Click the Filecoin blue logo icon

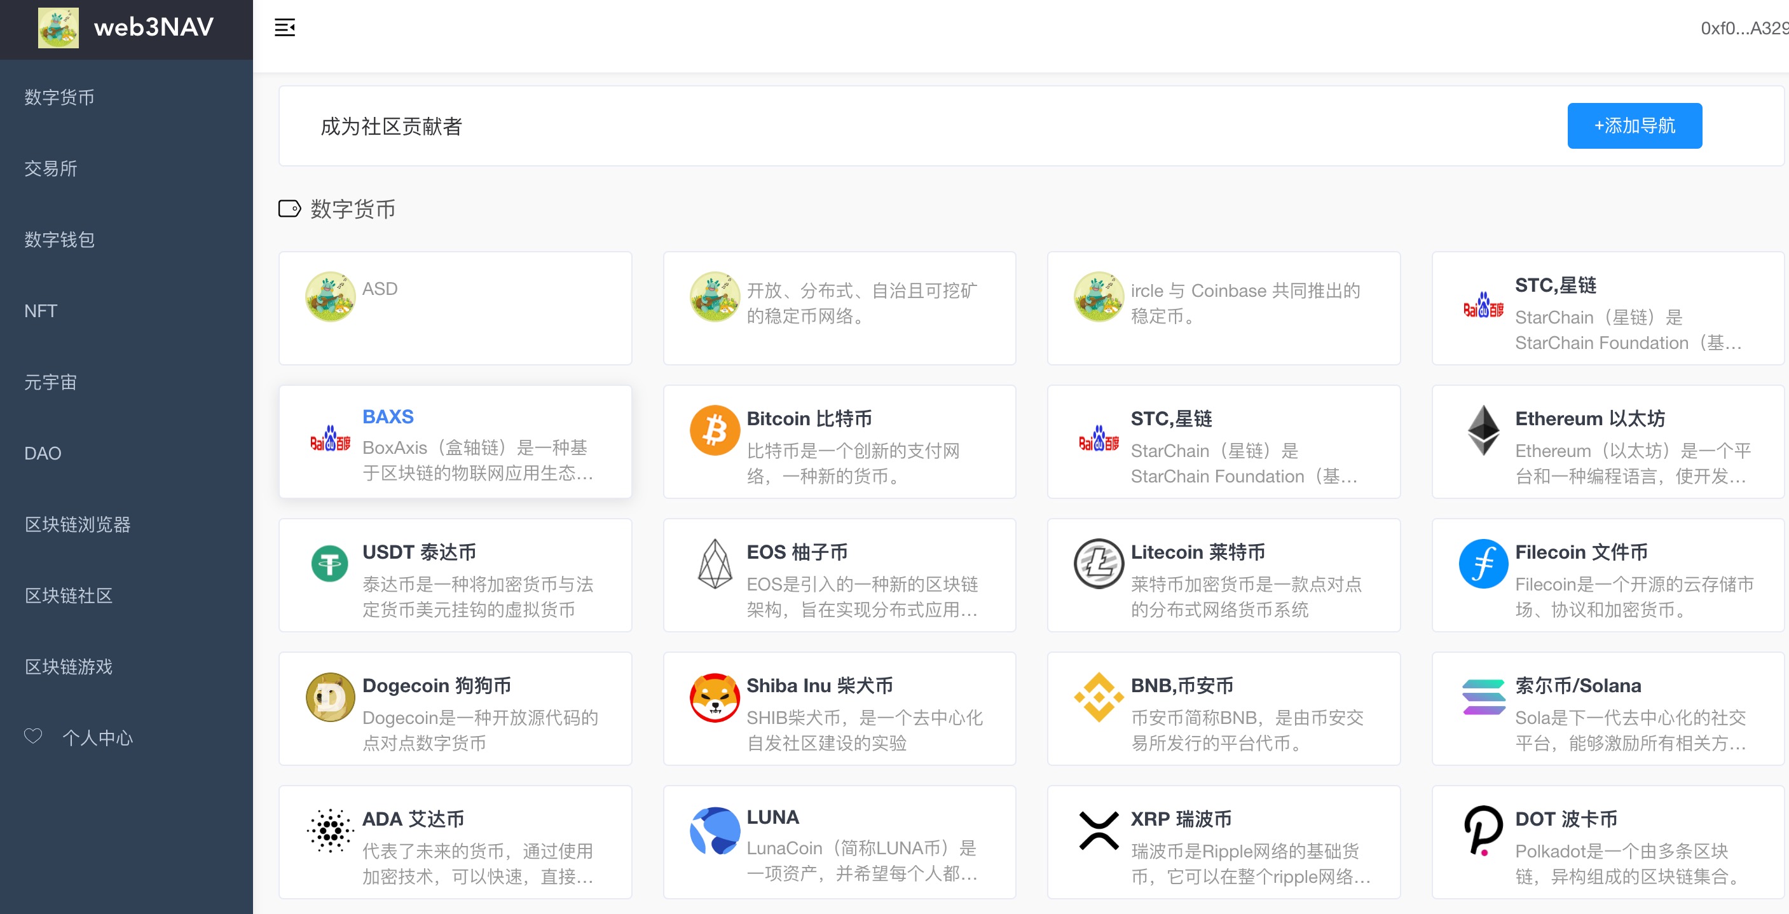(1483, 563)
